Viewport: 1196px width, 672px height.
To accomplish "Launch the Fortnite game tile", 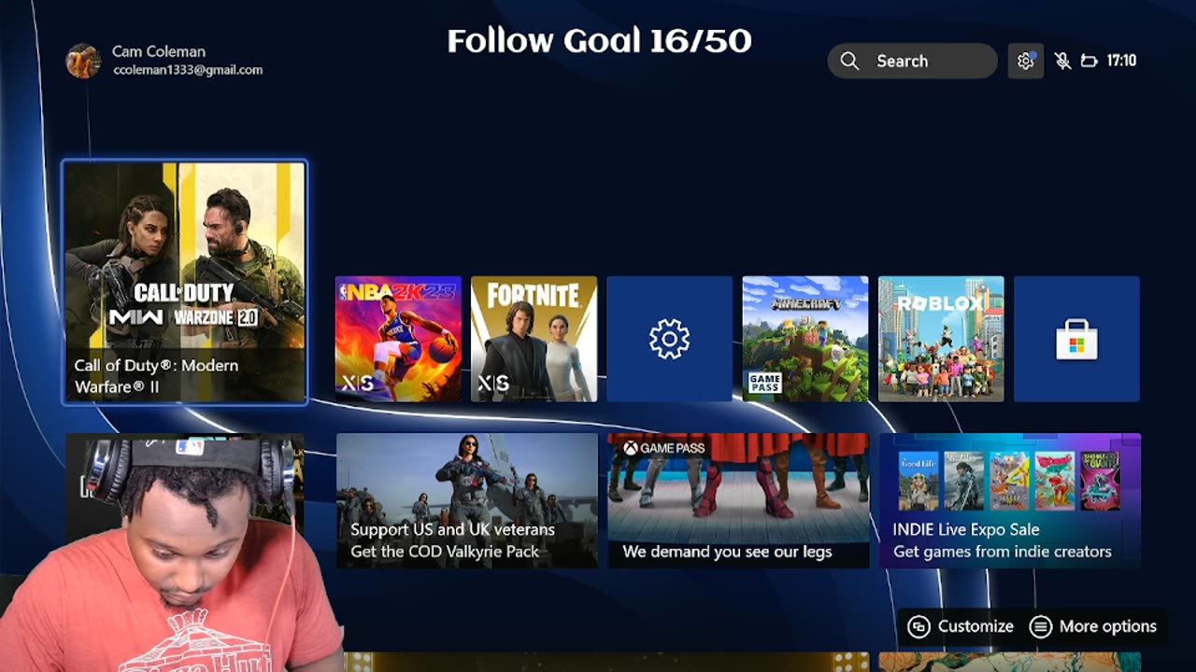I will point(534,339).
